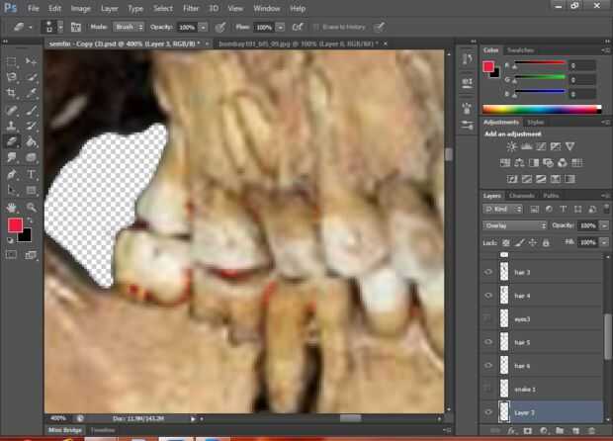The height and width of the screenshot is (441, 613).
Task: Delete layer with trash icon
Action: click(x=591, y=431)
